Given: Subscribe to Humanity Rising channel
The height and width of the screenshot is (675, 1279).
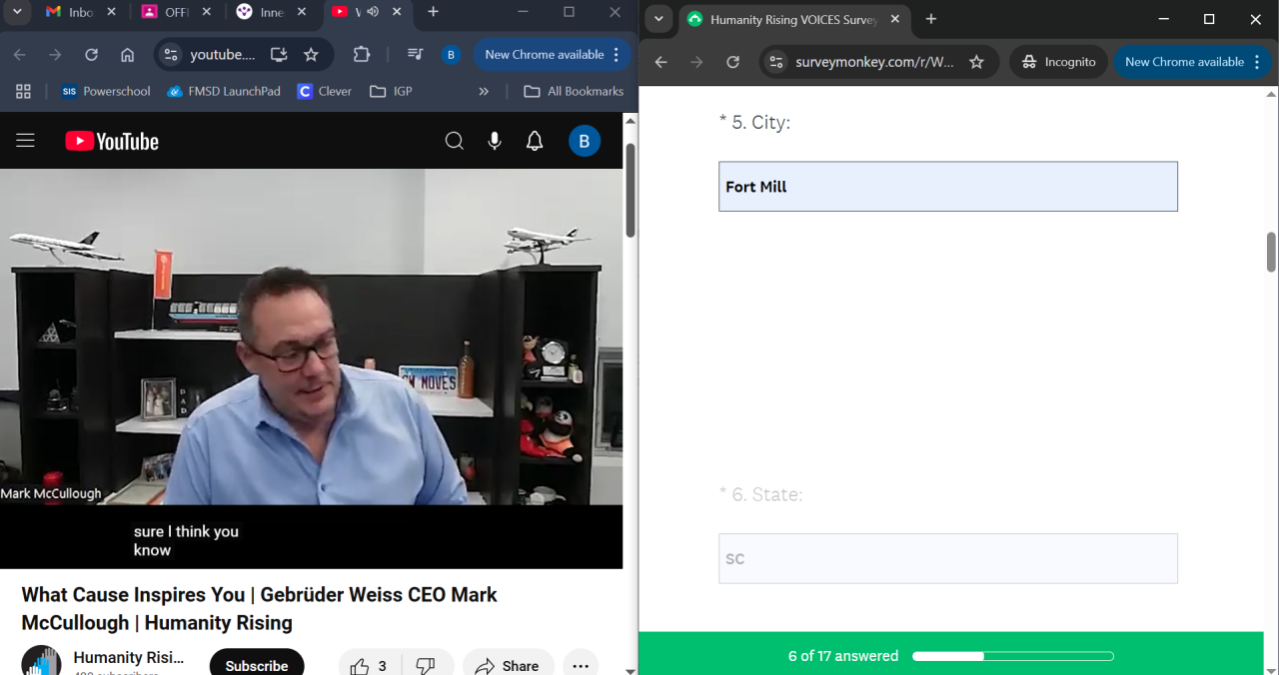Looking at the screenshot, I should click(x=257, y=665).
